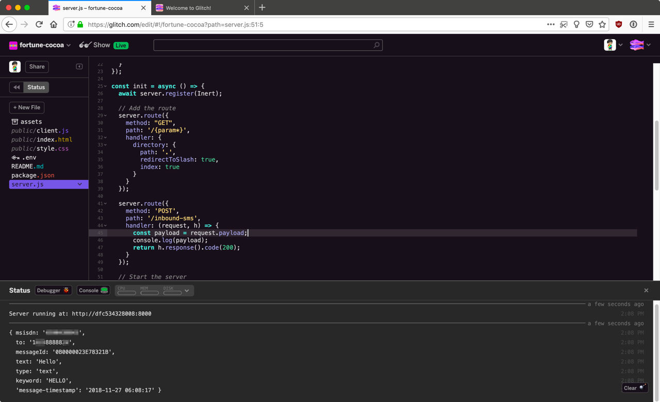Open the 1Password extension icon
The width and height of the screenshot is (660, 402).
click(633, 24)
